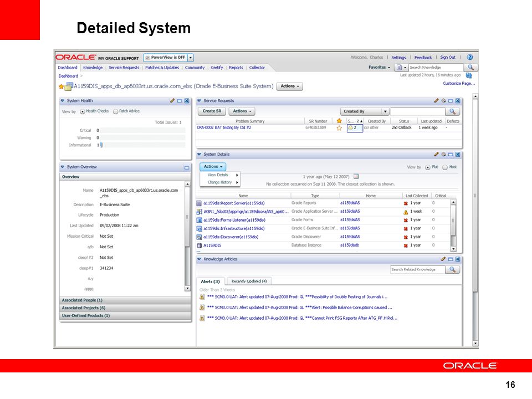Image resolution: width=532 pixels, height=399 pixels.
Task: Open the Settings link
Action: (x=398, y=58)
